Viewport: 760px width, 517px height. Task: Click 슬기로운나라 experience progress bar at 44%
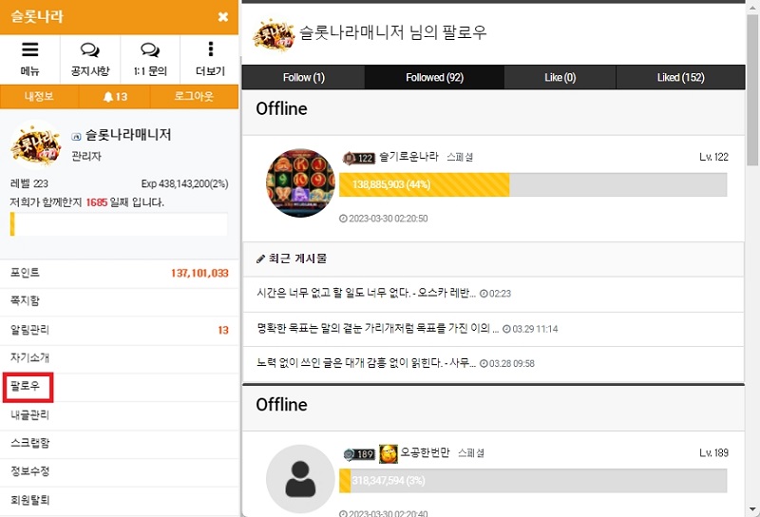533,184
